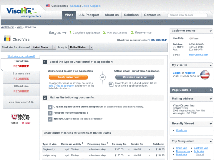Open the Brazil visa link

(x=181, y=154)
